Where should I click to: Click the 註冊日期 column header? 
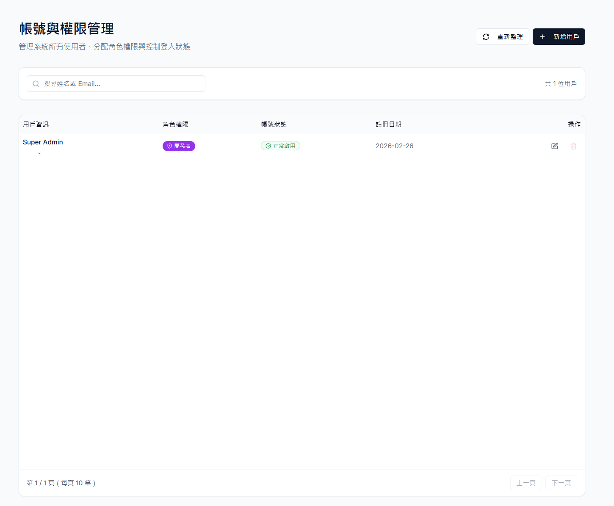pos(388,124)
